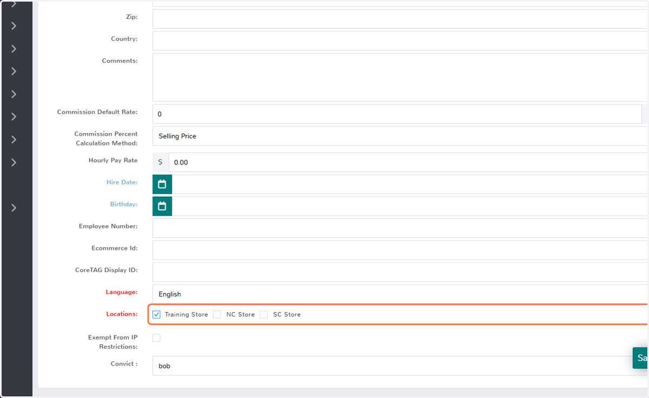Click the dollar sign prefix of Hourly Pay Rate
649x398 pixels.
point(161,162)
